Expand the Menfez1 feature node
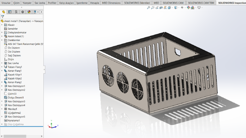This screenshot has width=246, height=138. point(2,109)
